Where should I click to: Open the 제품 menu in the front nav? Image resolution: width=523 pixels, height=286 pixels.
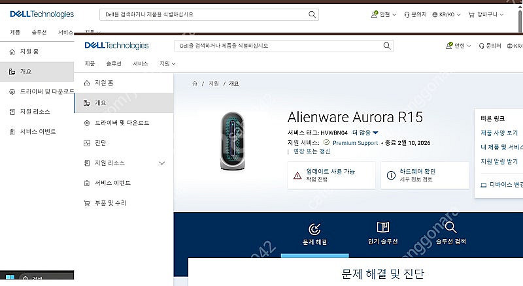pos(90,63)
